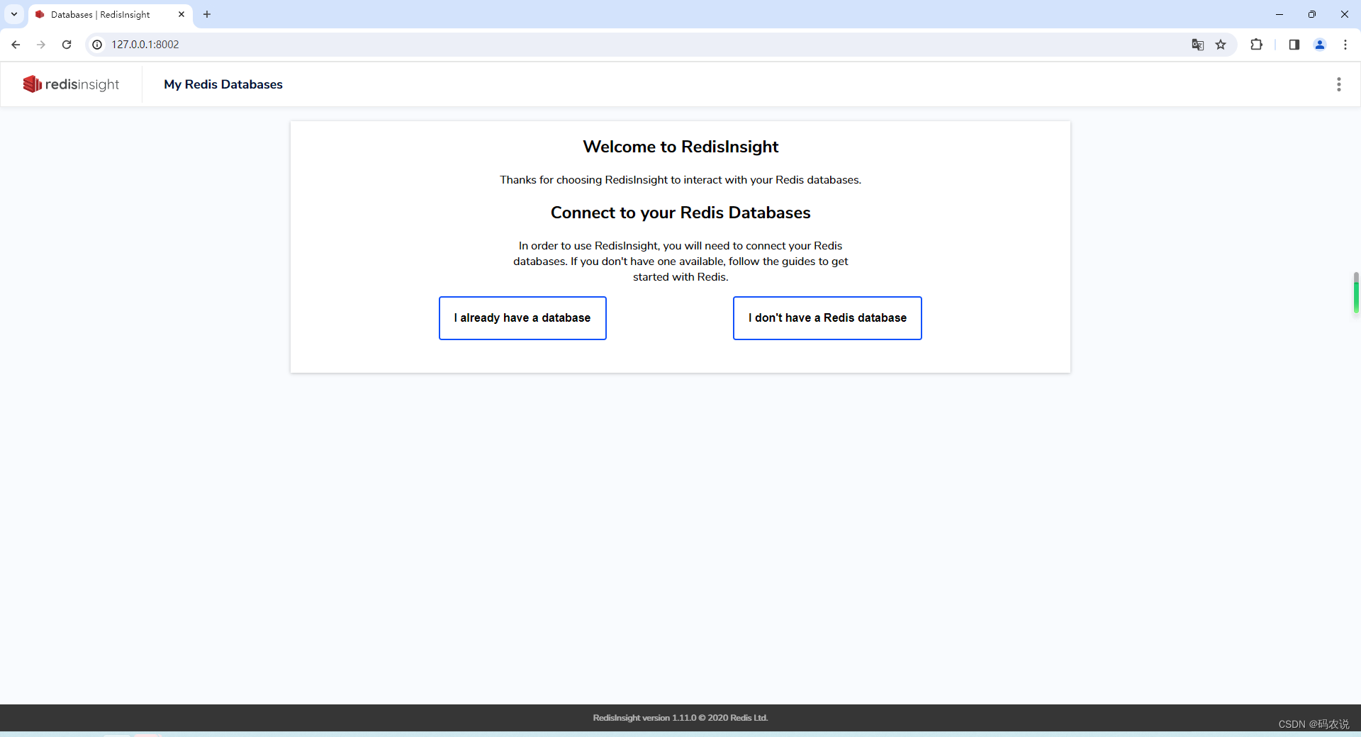1361x737 pixels.
Task: Toggle the browser side panel
Action: (1294, 45)
